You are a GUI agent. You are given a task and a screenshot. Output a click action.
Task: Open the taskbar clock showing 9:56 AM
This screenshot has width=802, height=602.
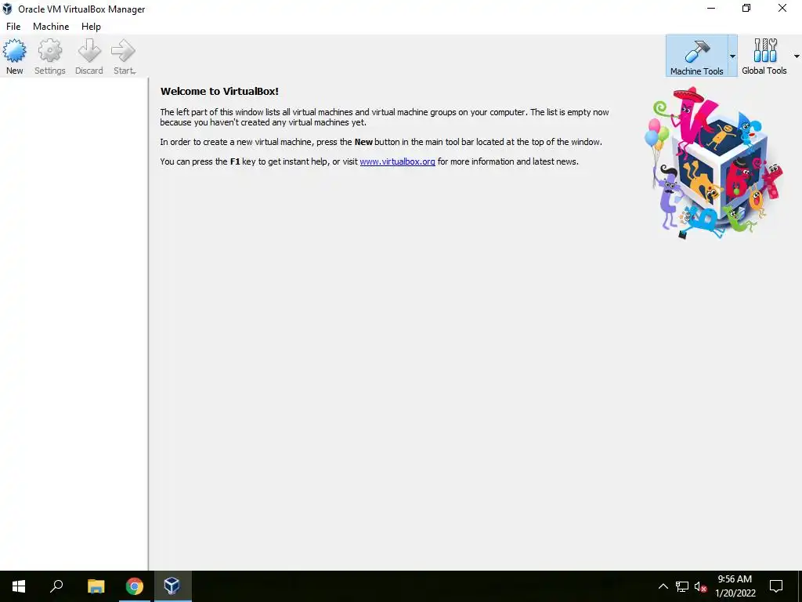coord(735,586)
